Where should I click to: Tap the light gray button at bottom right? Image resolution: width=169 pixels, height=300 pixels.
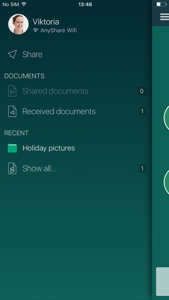click(x=163, y=281)
